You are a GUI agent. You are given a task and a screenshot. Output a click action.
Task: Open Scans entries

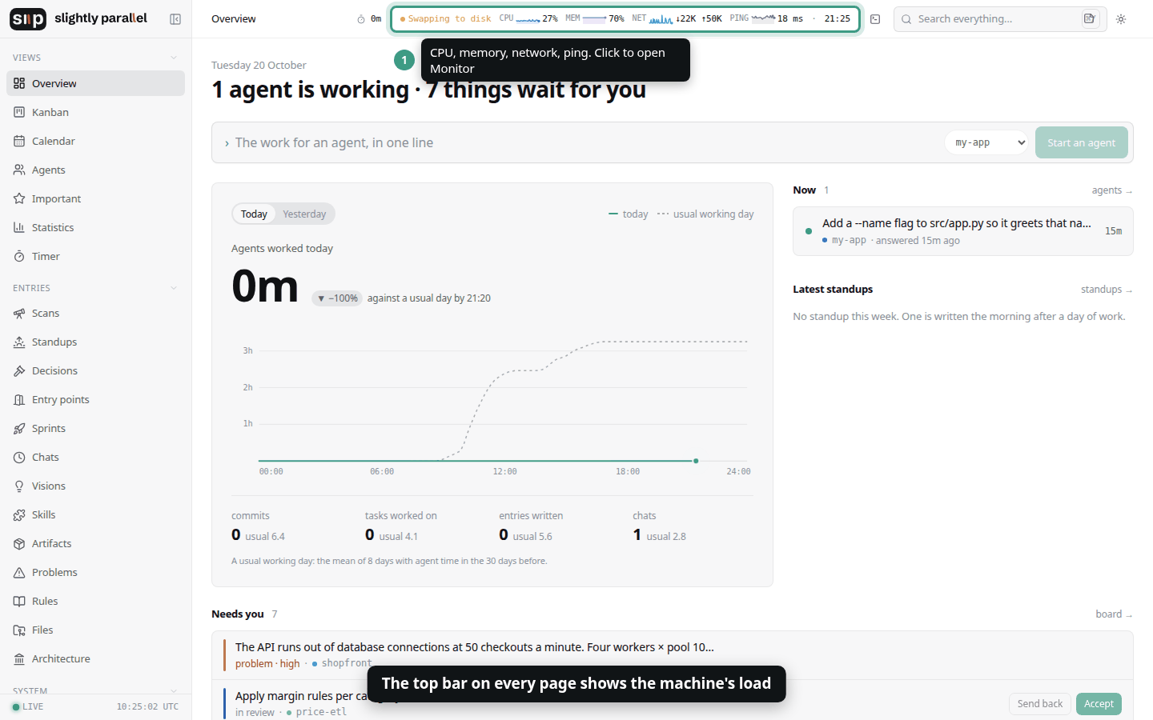pyautogui.click(x=95, y=313)
